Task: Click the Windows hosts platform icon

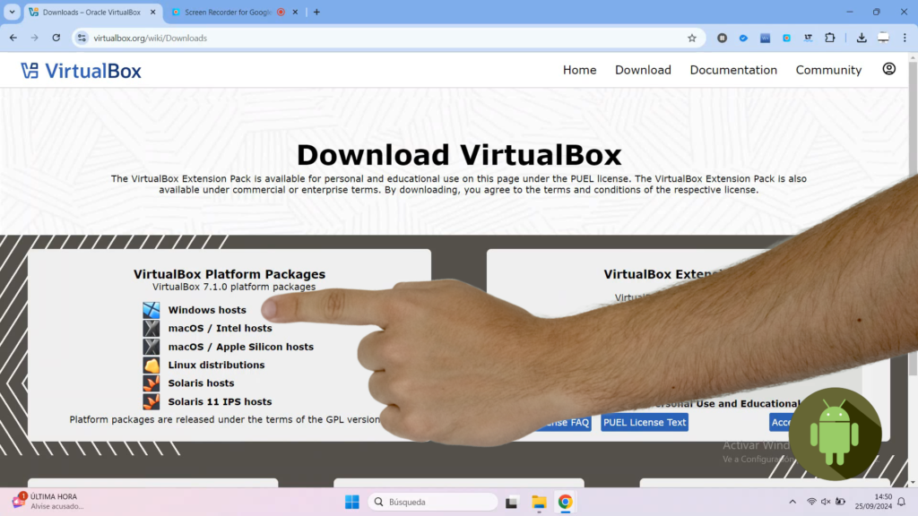Action: click(x=152, y=310)
